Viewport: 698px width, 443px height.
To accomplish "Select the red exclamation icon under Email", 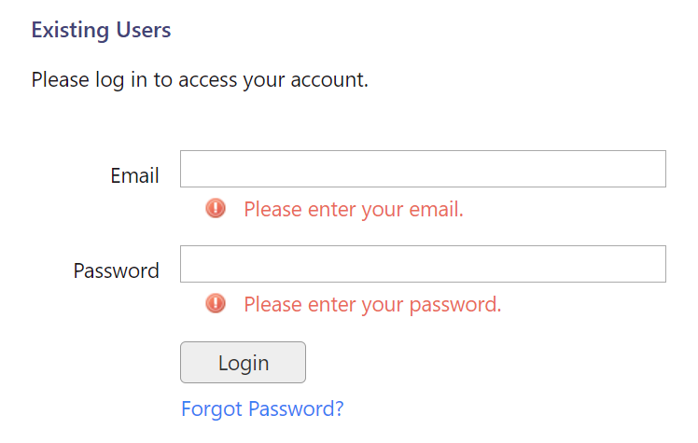I will (x=216, y=209).
